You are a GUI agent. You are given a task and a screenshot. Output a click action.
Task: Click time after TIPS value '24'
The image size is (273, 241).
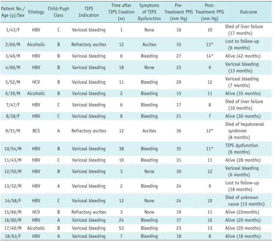[x=121, y=220]
